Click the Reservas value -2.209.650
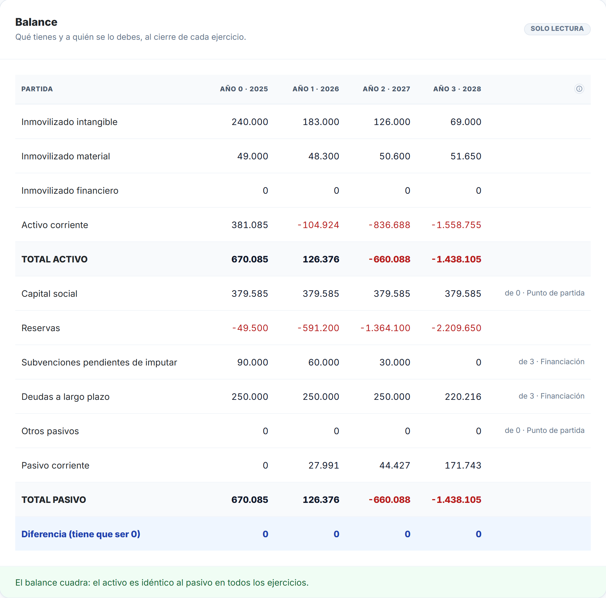This screenshot has width=606, height=598. (x=456, y=328)
